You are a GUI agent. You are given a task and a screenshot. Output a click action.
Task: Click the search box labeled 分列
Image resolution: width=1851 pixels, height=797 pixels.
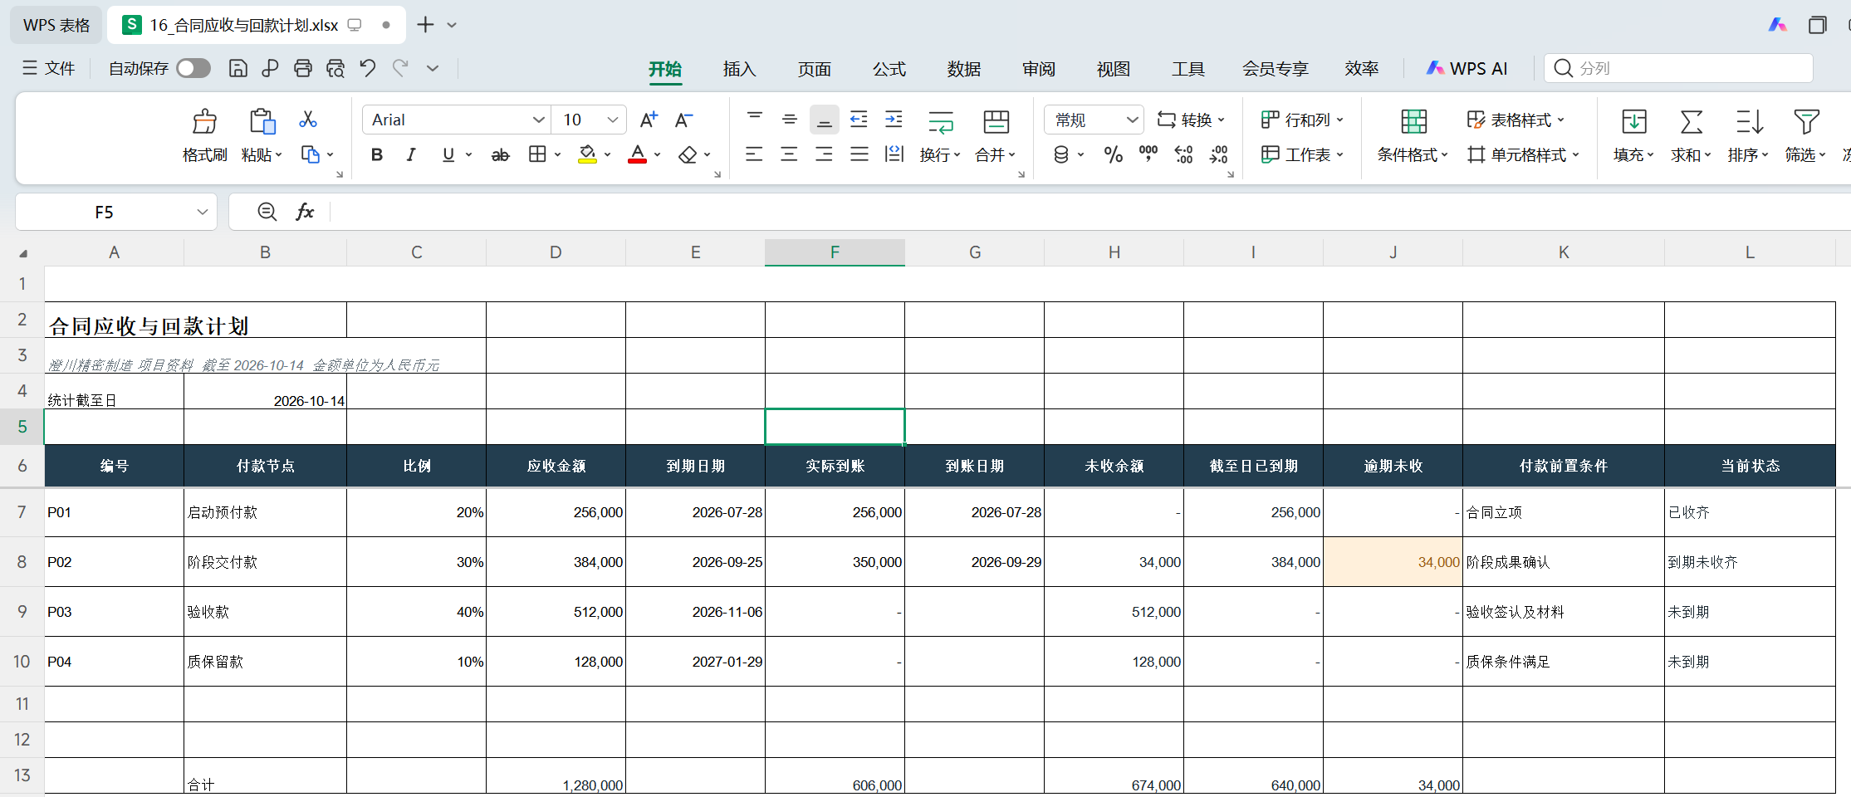pyautogui.click(x=1678, y=68)
